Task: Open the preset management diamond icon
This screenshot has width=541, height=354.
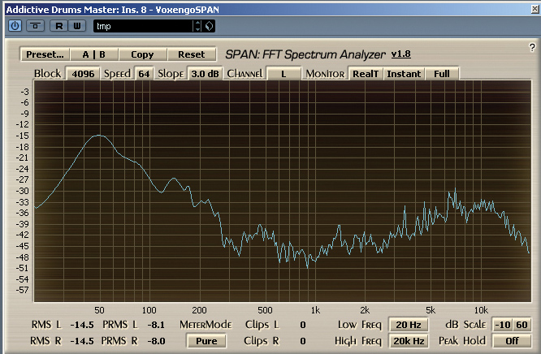Action: (x=209, y=26)
